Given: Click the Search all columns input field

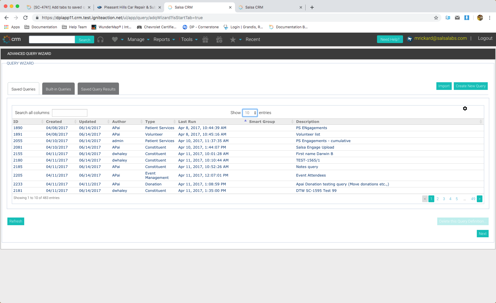Looking at the screenshot, I should click(69, 113).
